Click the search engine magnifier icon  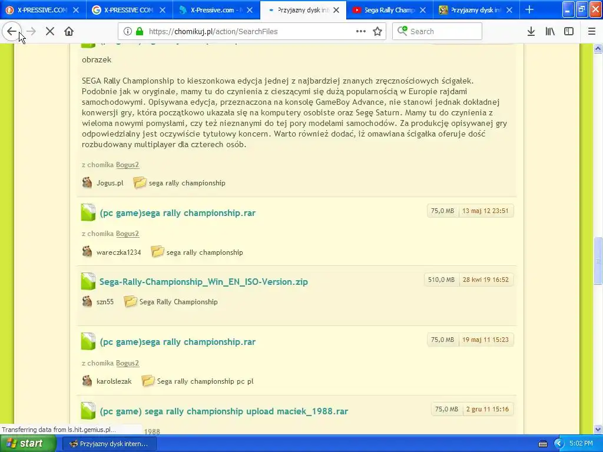(x=402, y=31)
